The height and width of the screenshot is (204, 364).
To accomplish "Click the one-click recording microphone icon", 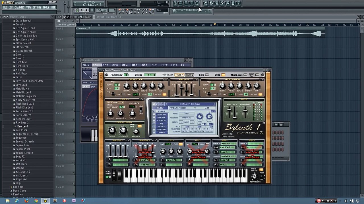I will (227, 3).
